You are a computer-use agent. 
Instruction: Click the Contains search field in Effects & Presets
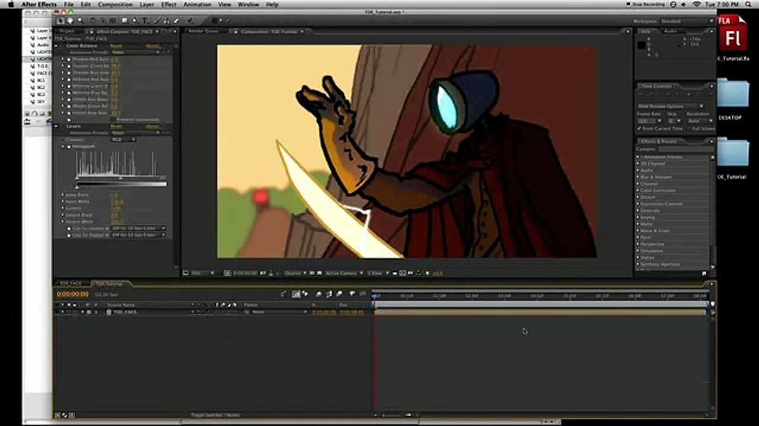pyautogui.click(x=685, y=149)
